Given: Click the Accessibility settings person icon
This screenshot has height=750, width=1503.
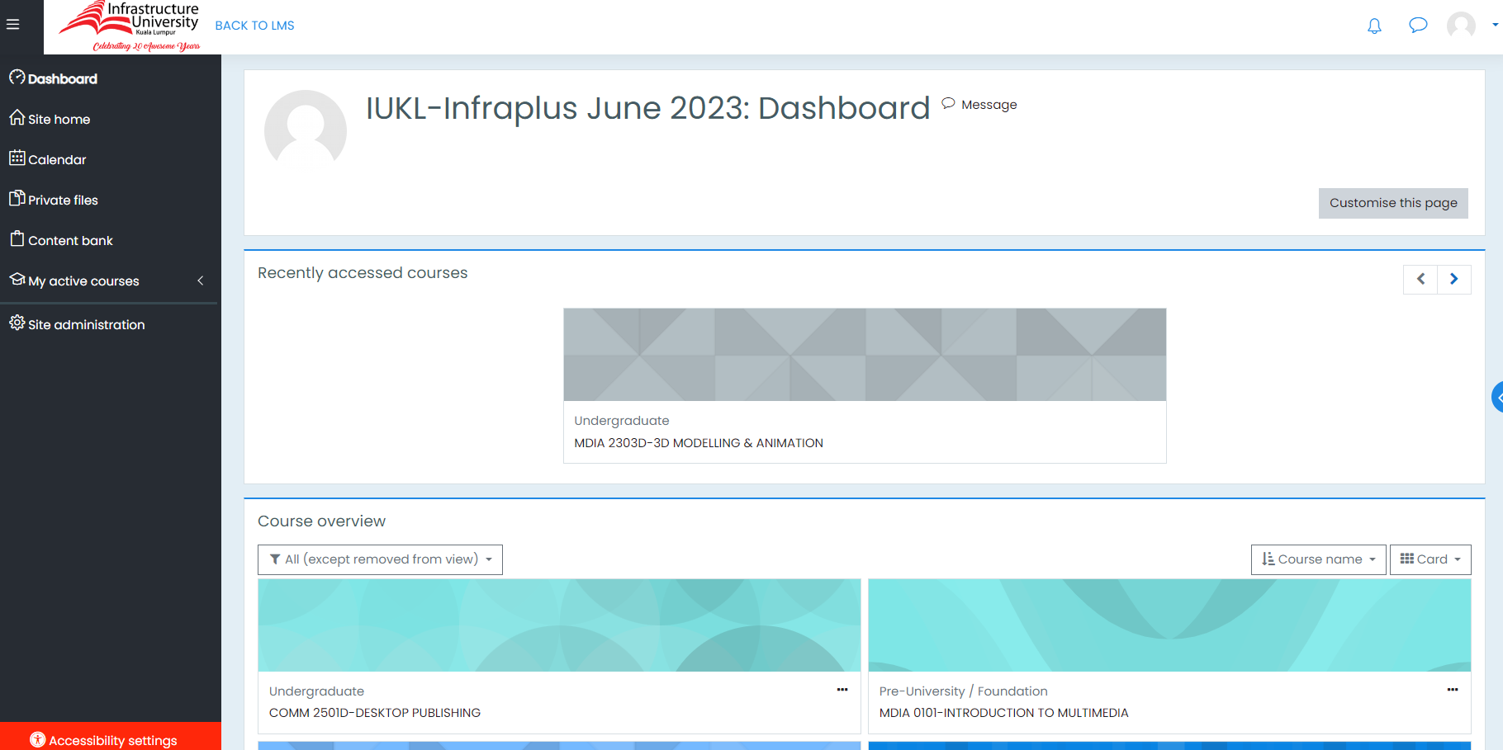Looking at the screenshot, I should pos(37,740).
